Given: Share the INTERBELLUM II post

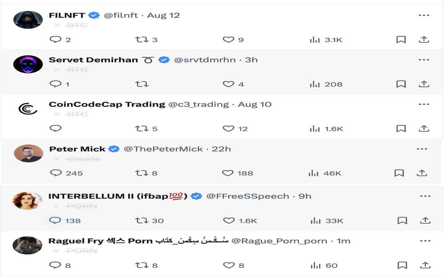Looking at the screenshot, I should tap(425, 221).
